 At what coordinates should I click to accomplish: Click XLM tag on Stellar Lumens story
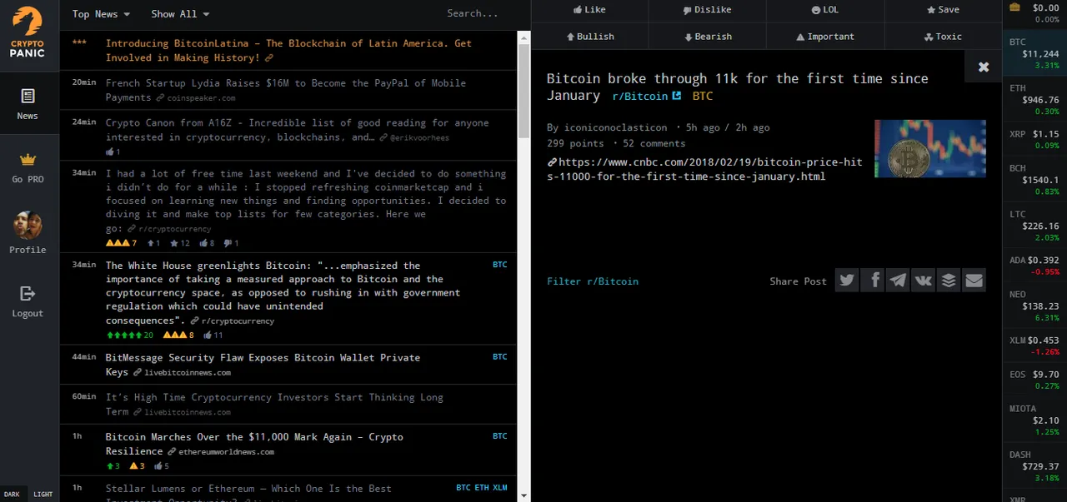pyautogui.click(x=499, y=488)
